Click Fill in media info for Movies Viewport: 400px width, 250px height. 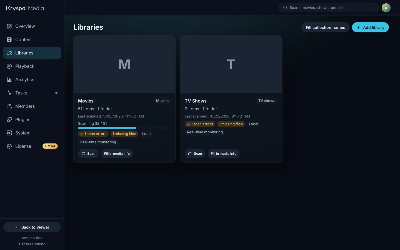click(117, 154)
